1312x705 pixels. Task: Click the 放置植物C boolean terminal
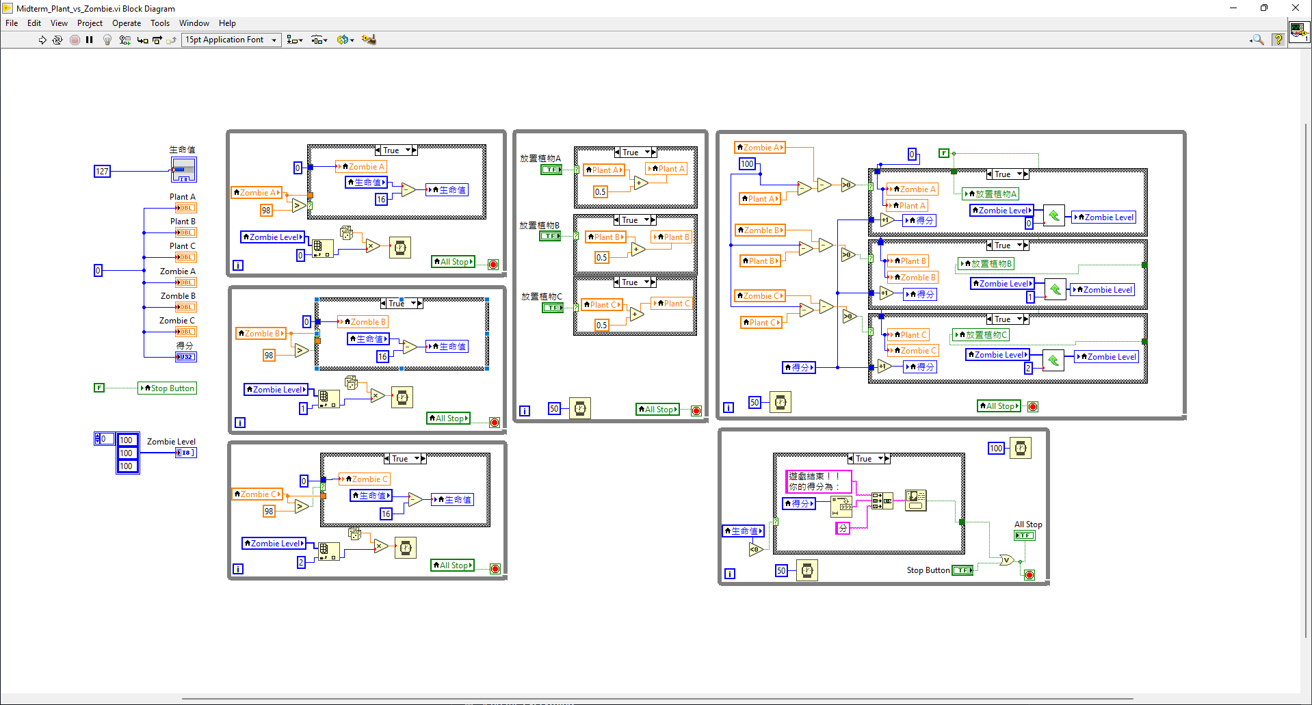pos(553,308)
